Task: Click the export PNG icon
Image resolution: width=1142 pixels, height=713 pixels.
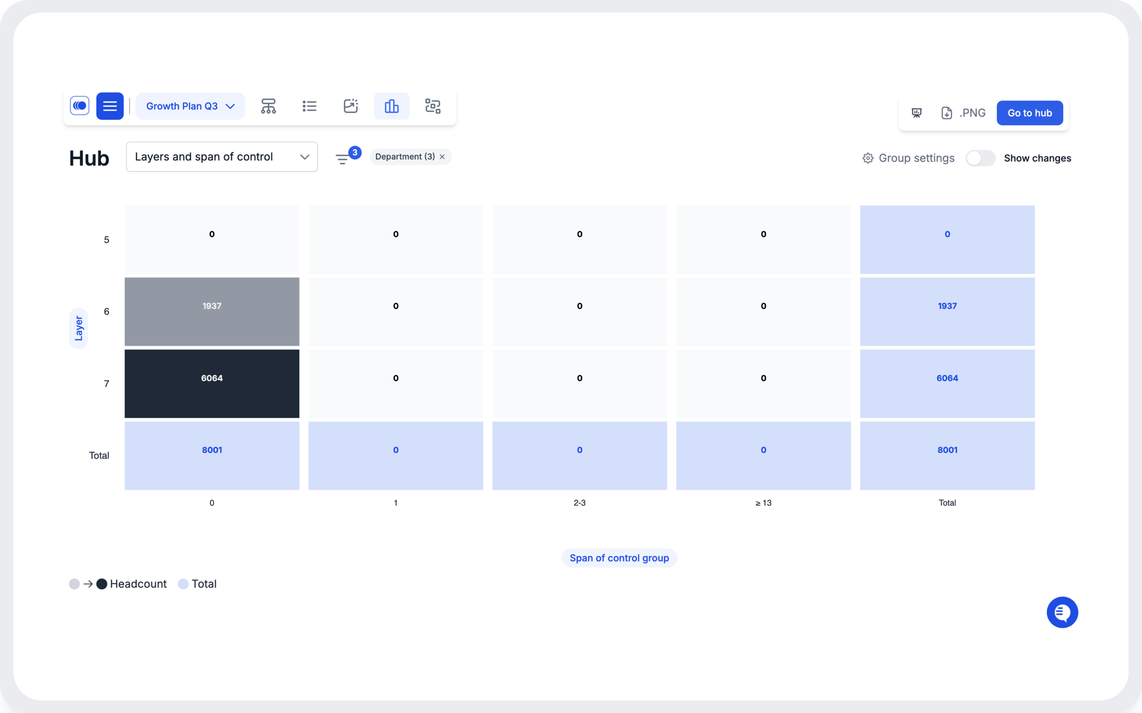Action: click(x=951, y=112)
